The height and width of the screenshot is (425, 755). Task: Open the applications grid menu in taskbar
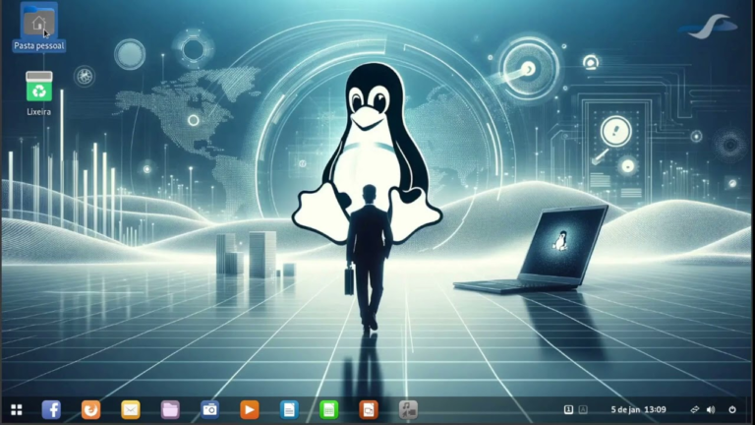17,409
